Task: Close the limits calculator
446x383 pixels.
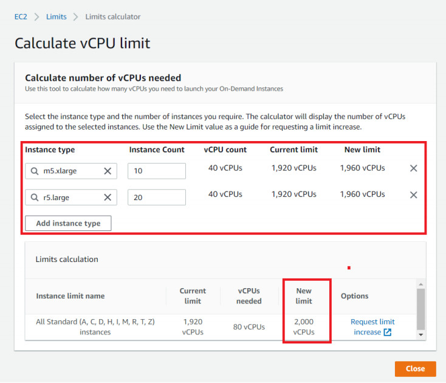Action: (415, 369)
